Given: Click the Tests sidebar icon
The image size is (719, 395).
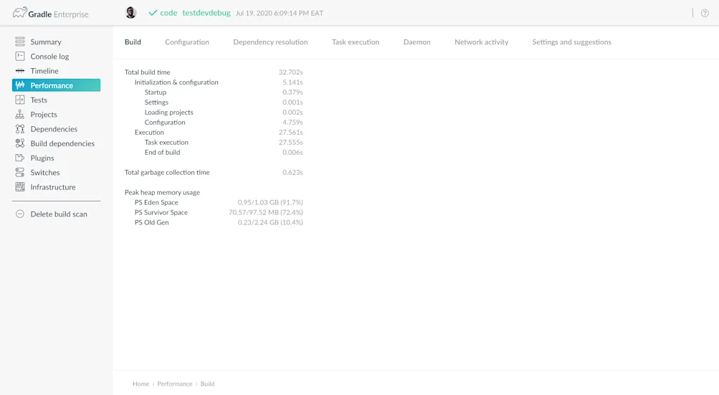Looking at the screenshot, I should pyautogui.click(x=20, y=100).
